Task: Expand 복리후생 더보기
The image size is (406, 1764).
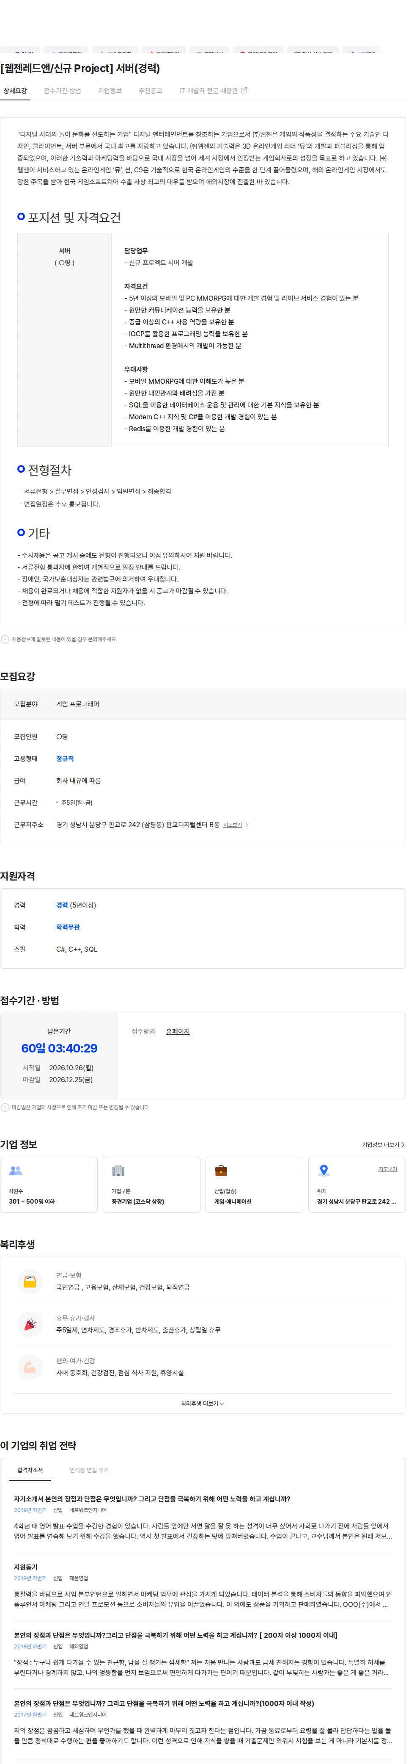Action: (202, 1403)
